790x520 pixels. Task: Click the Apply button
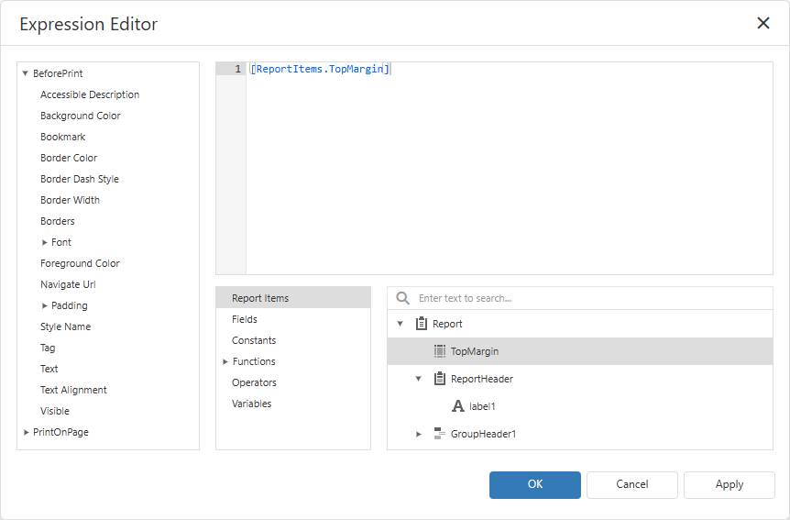pyautogui.click(x=729, y=485)
